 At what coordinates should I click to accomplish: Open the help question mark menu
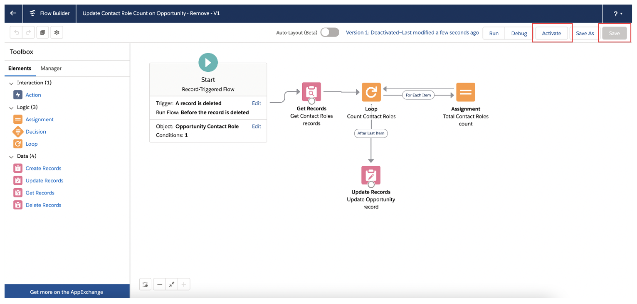(x=618, y=14)
